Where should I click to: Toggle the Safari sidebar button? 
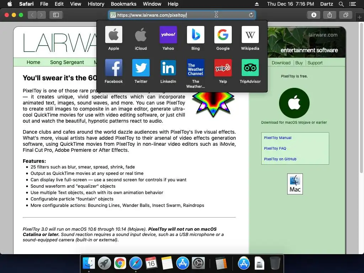pos(56,15)
